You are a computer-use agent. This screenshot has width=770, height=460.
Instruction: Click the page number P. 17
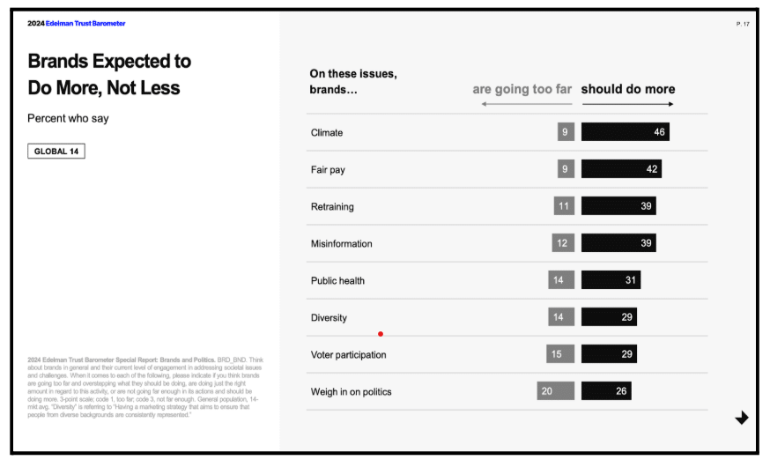coord(742,24)
